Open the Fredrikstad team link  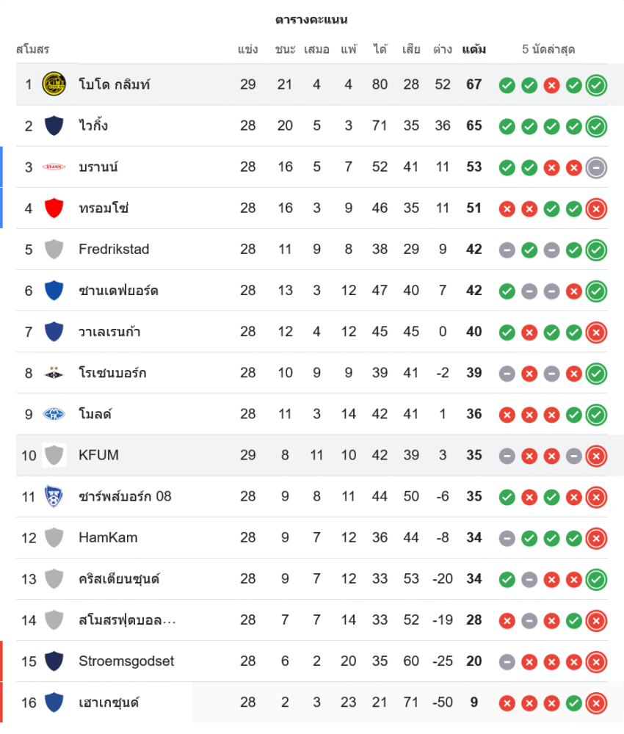point(114,250)
